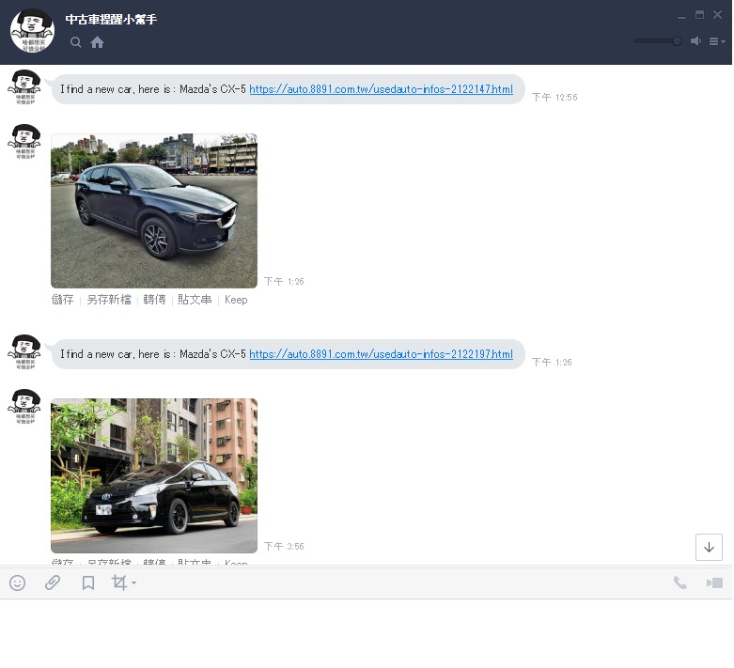Image resolution: width=734 pixels, height=668 pixels.
Task: Adjust the window transparency slider
Action: tap(658, 41)
